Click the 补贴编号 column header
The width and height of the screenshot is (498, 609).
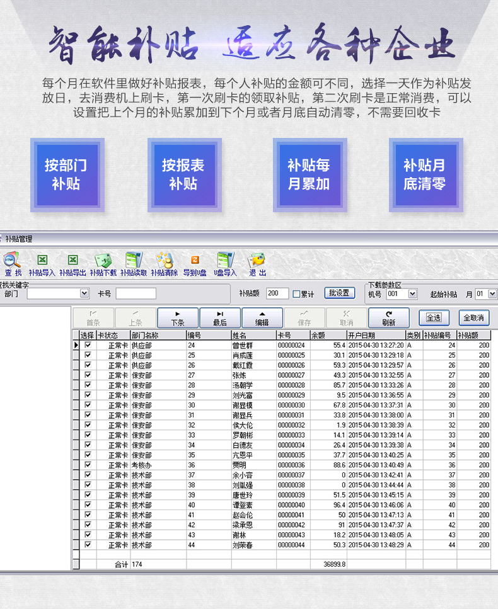(439, 335)
